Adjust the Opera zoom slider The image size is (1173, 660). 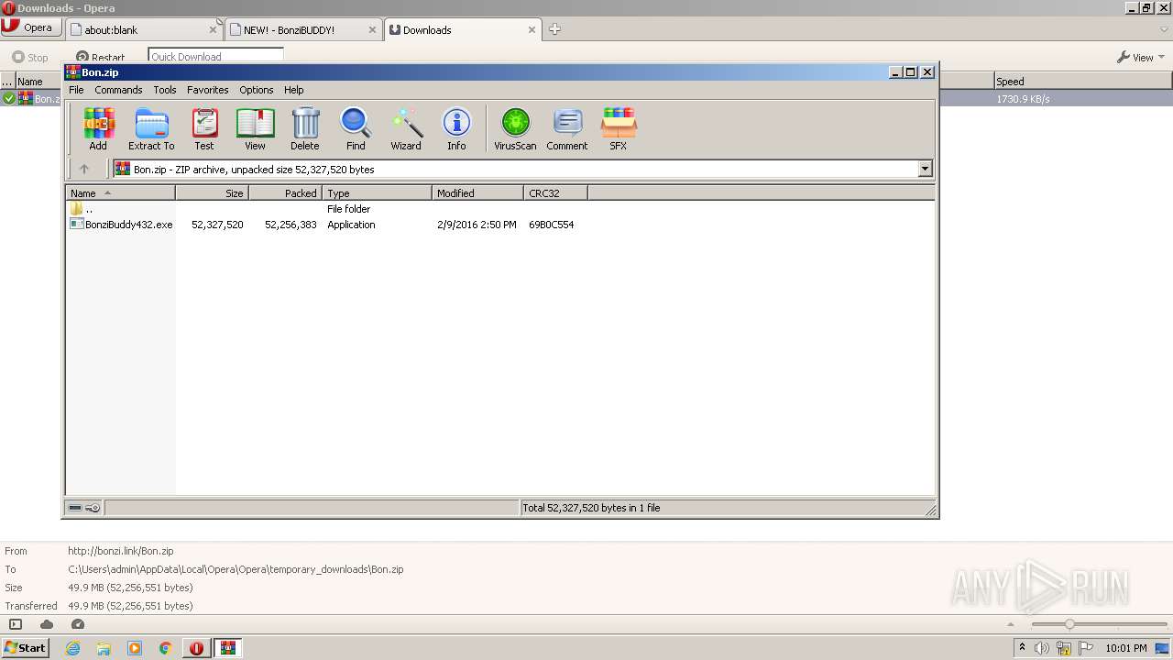(1069, 624)
